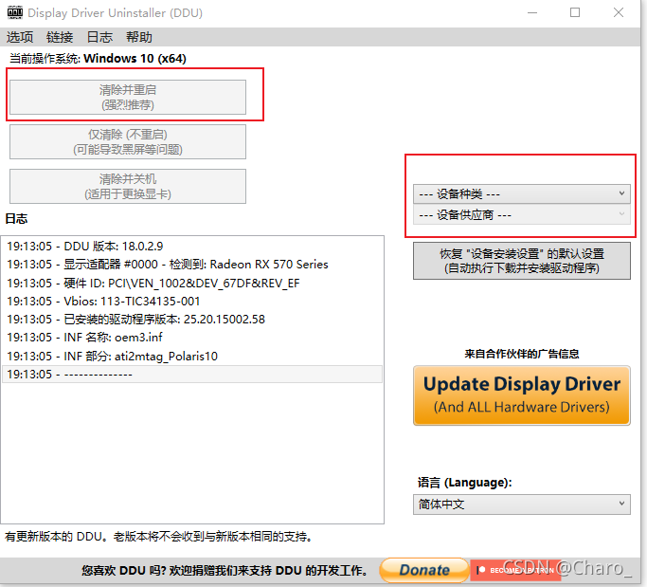Image resolution: width=647 pixels, height=587 pixels.
Task: Open the 帮助 menu
Action: 139,37
